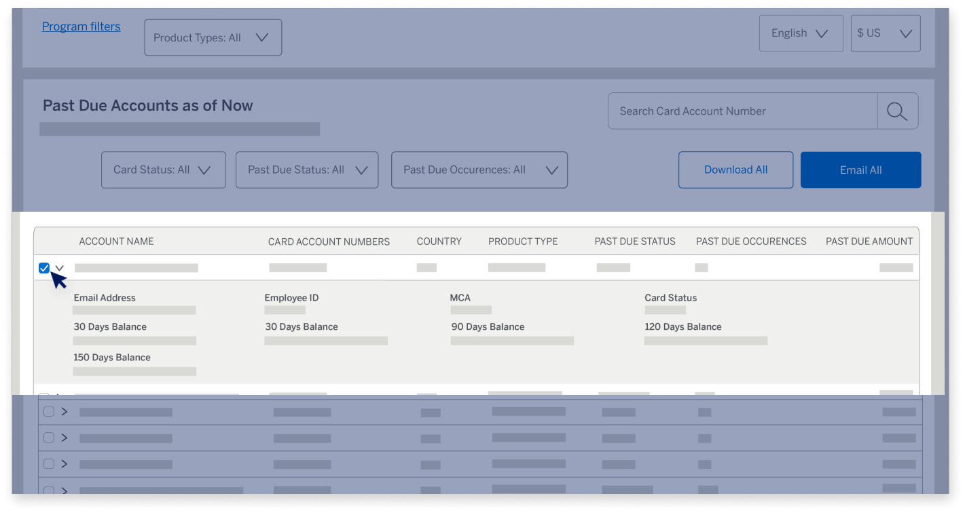Click the ACCOUNT NAME column header
The image size is (965, 513).
[116, 241]
